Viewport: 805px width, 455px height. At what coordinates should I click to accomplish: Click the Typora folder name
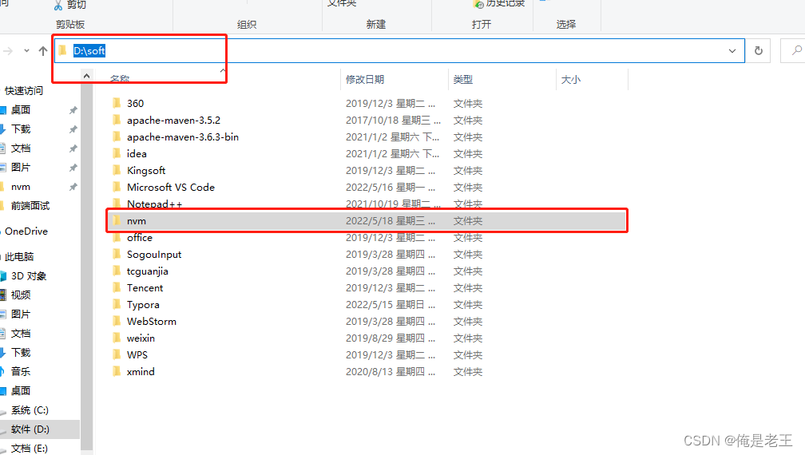143,305
